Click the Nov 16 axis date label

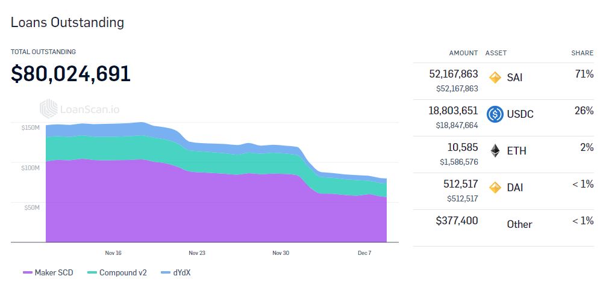click(113, 253)
